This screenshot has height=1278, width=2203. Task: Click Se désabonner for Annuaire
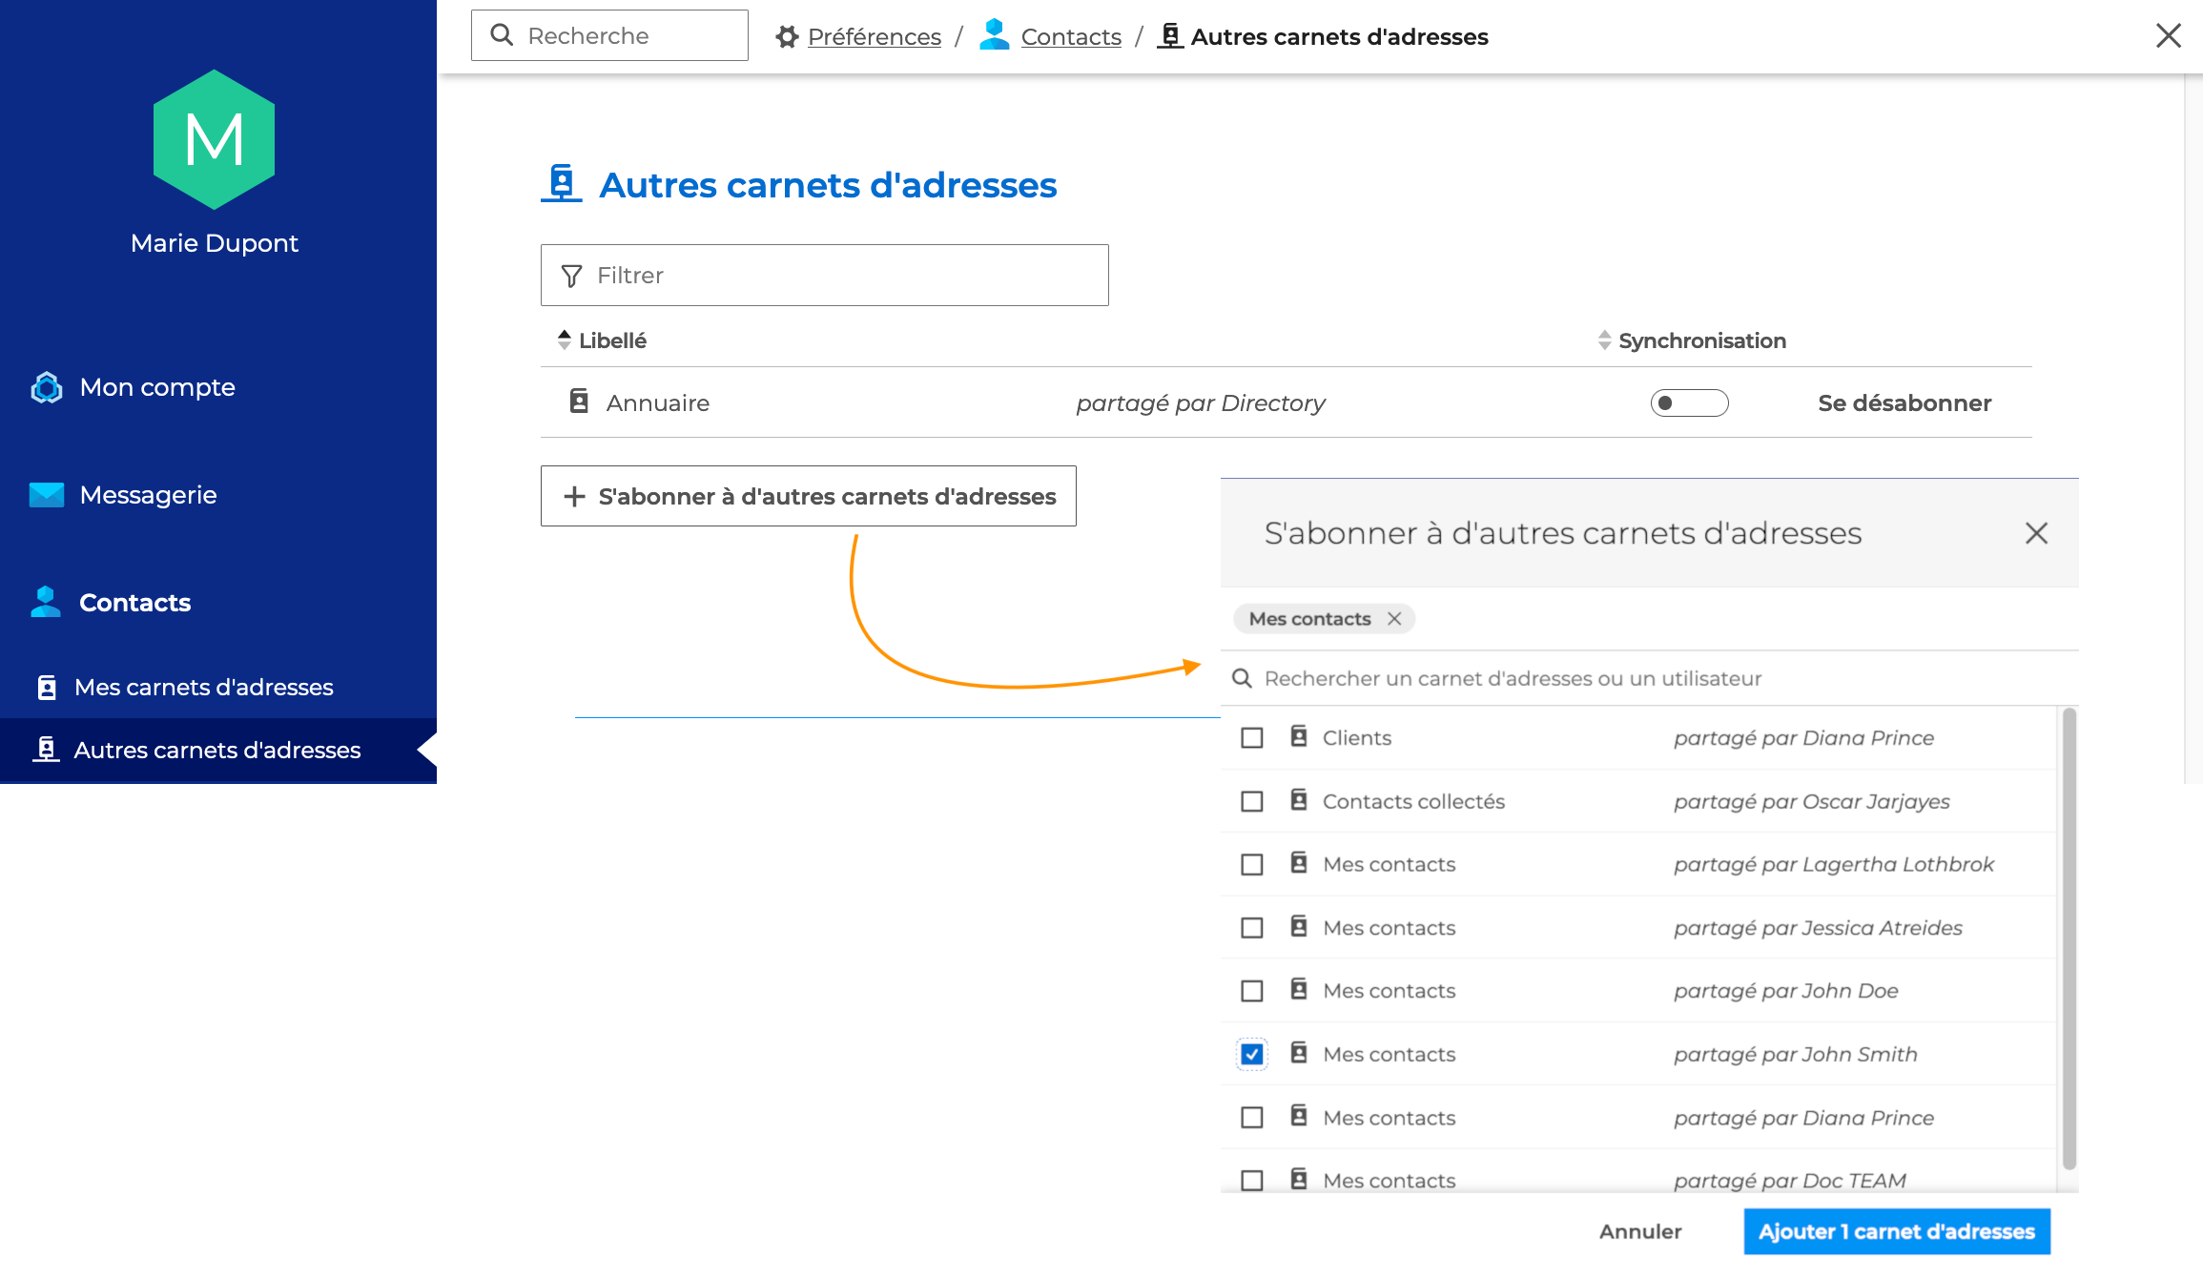1904,402
